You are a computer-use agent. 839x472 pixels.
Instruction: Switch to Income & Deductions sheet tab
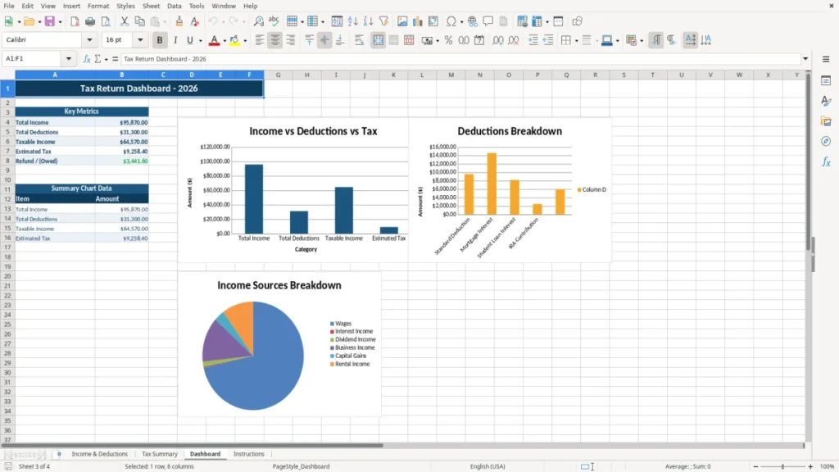point(99,454)
